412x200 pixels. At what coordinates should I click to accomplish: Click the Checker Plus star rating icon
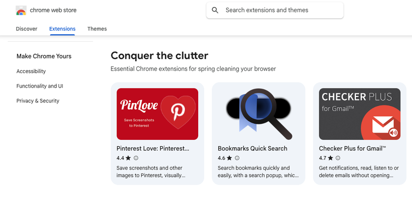(331, 158)
